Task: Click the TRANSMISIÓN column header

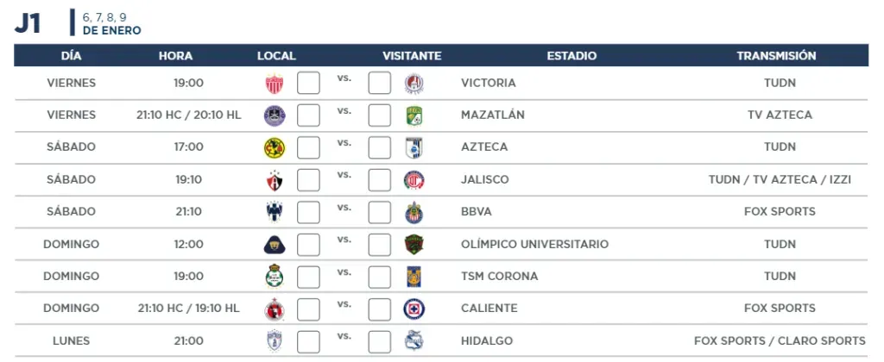Action: click(x=776, y=56)
